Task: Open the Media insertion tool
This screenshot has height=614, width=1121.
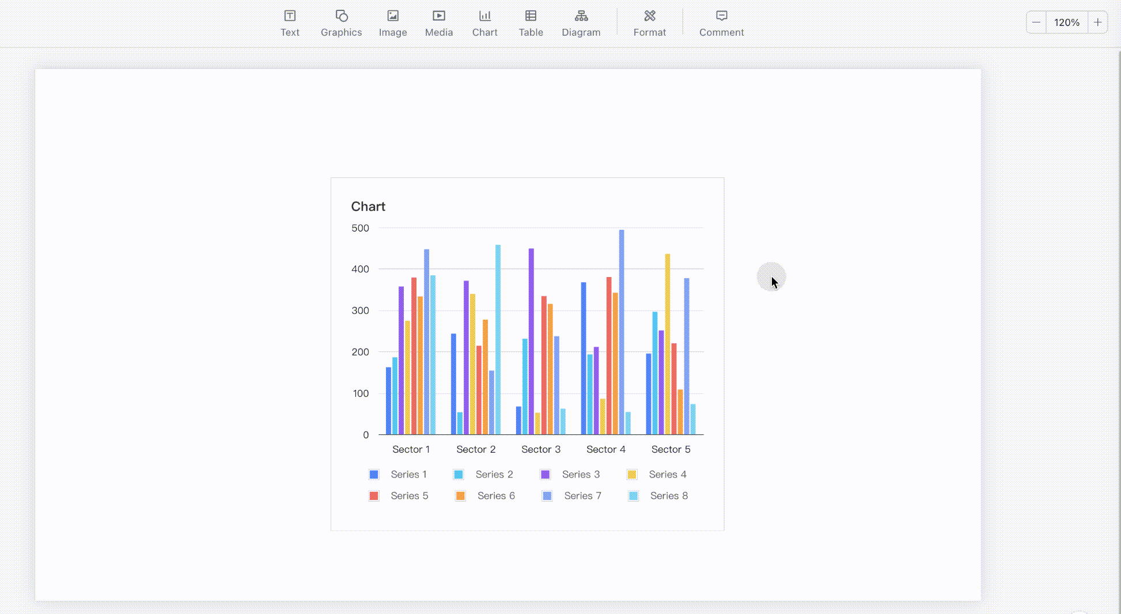Action: coord(438,23)
